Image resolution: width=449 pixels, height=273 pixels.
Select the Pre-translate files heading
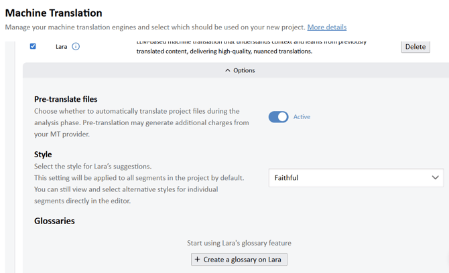click(66, 99)
